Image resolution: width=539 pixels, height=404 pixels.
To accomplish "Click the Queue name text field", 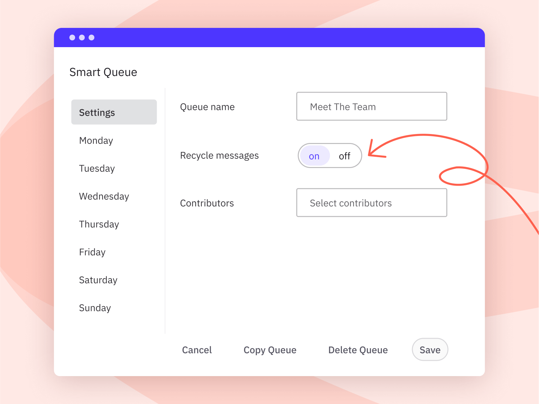I will point(371,107).
